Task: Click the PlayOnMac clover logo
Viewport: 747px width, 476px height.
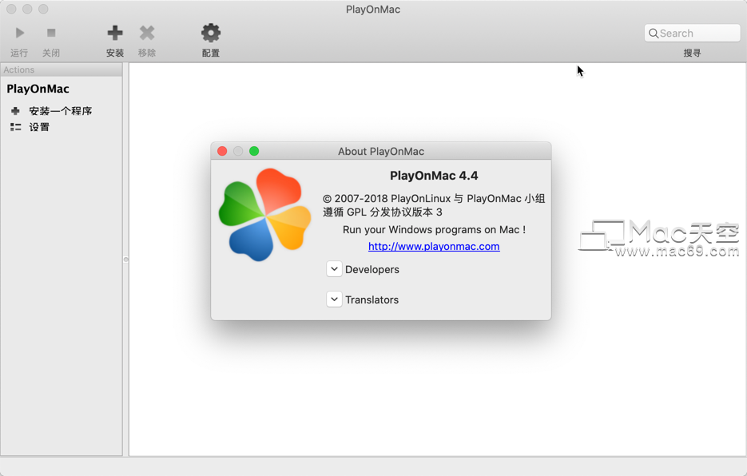Action: click(264, 214)
